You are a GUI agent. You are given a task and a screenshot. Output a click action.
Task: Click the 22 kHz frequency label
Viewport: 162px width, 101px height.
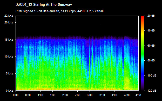9,16
